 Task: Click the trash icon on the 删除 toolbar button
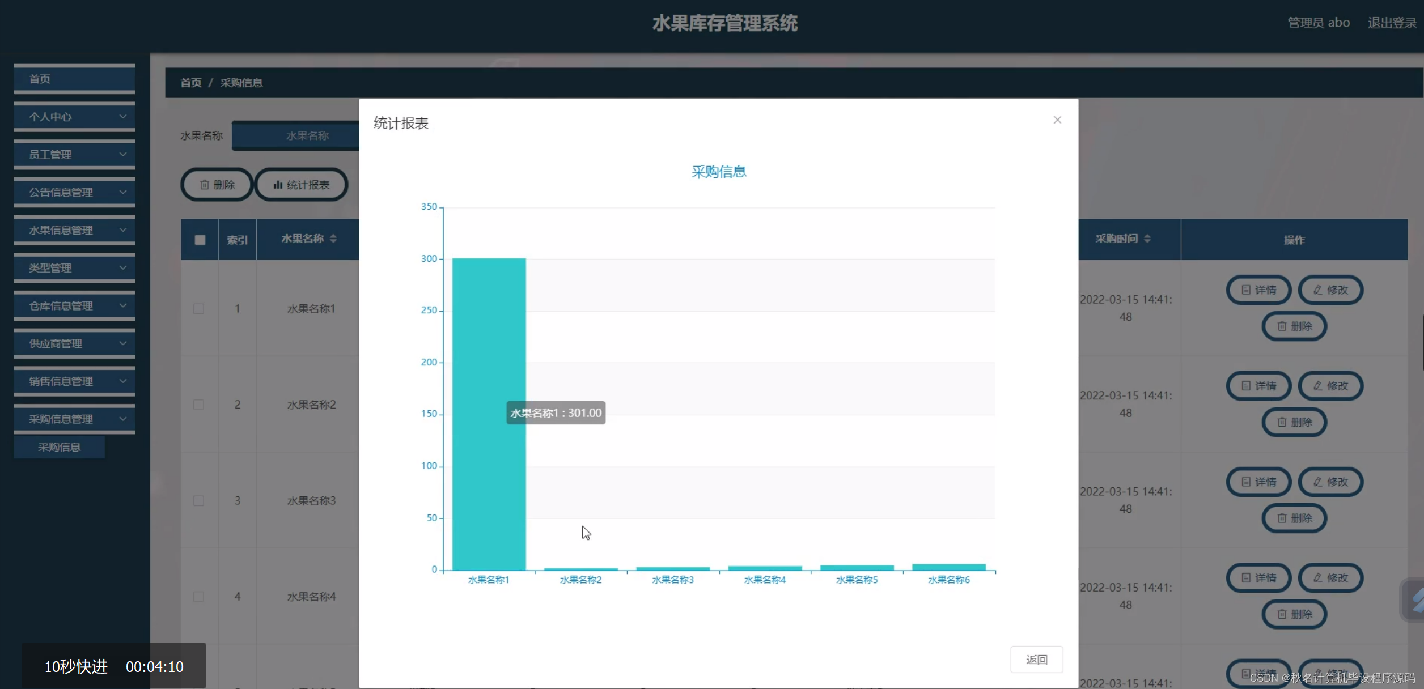[x=205, y=185]
